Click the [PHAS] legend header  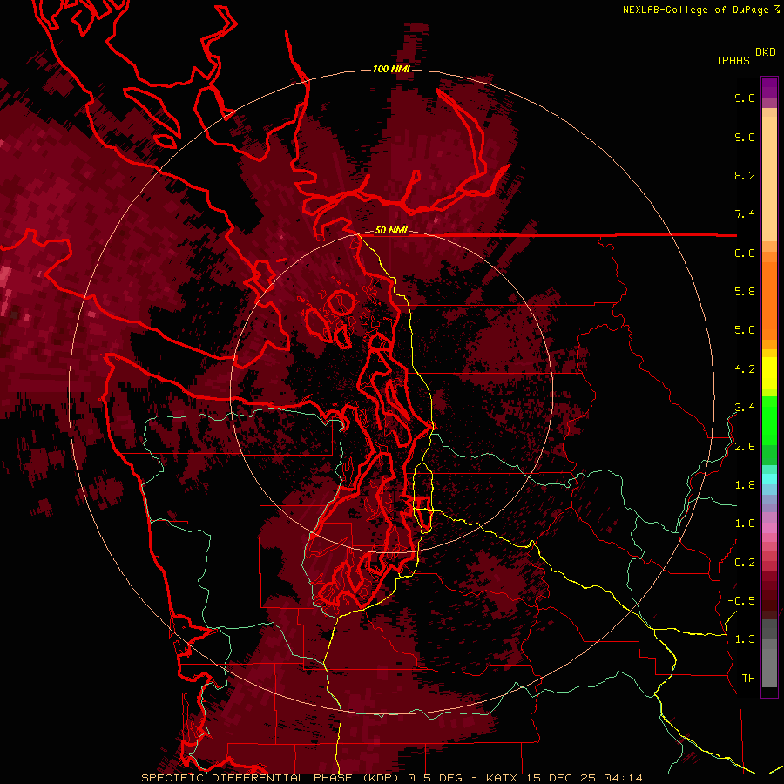[x=736, y=61]
